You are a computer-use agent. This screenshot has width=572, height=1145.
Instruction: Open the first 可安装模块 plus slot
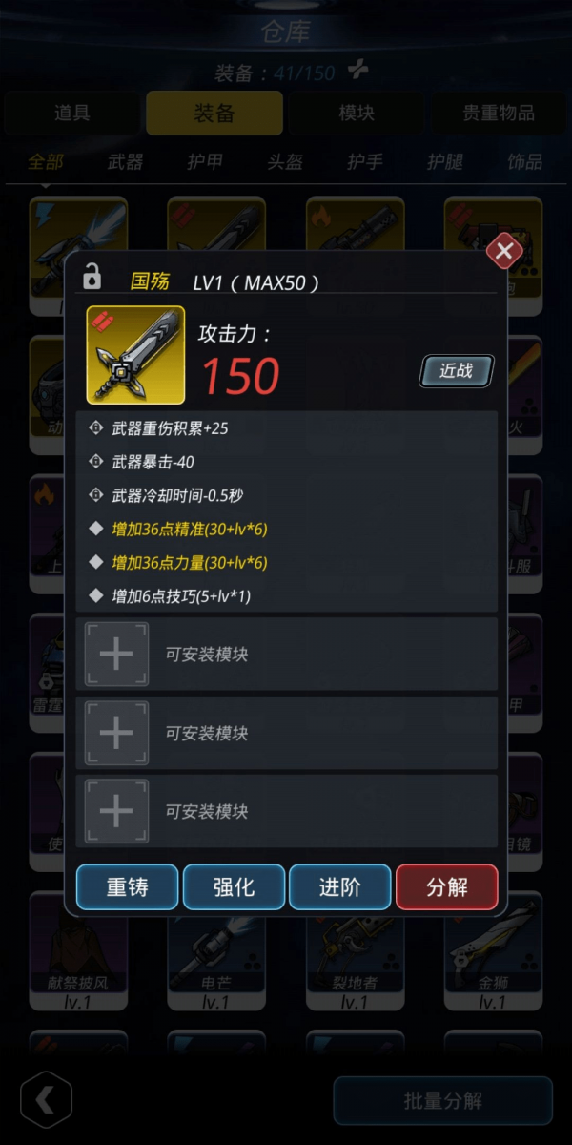pos(116,655)
